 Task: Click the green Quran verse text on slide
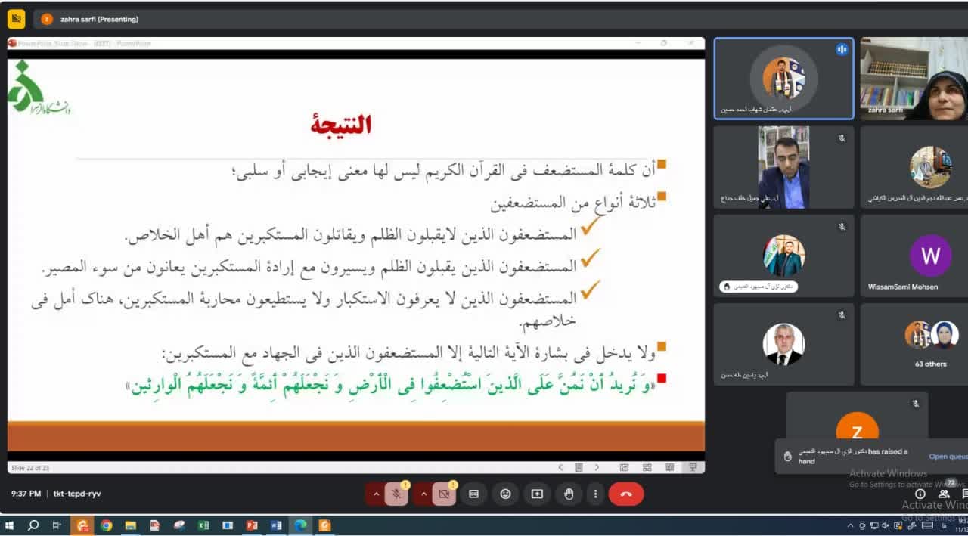(391, 385)
